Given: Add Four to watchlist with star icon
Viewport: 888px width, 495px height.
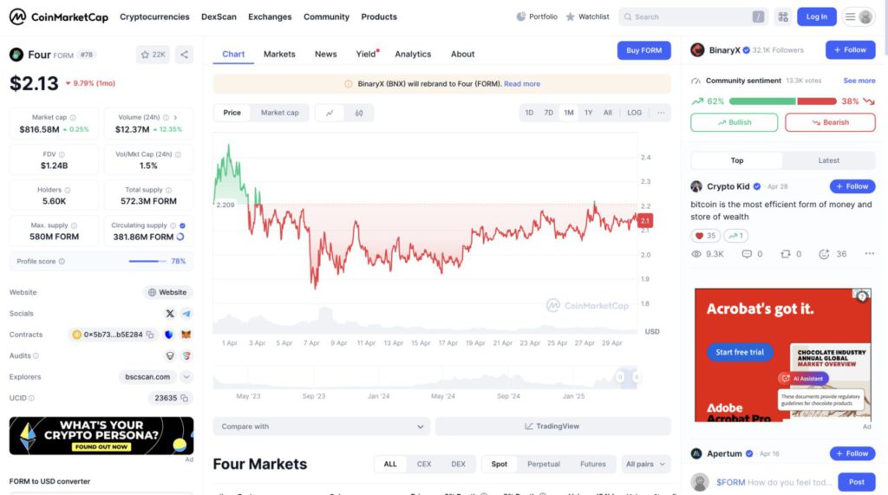Looking at the screenshot, I should 153,55.
